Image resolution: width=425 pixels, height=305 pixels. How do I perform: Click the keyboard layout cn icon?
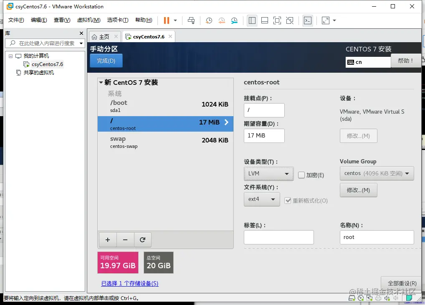click(x=350, y=62)
